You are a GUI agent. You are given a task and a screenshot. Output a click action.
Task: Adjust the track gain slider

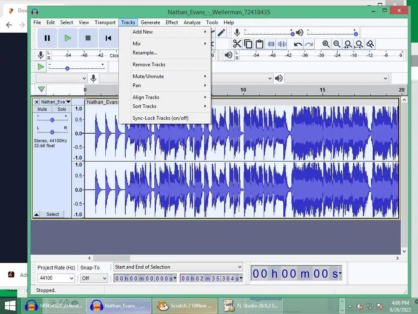pos(52,120)
